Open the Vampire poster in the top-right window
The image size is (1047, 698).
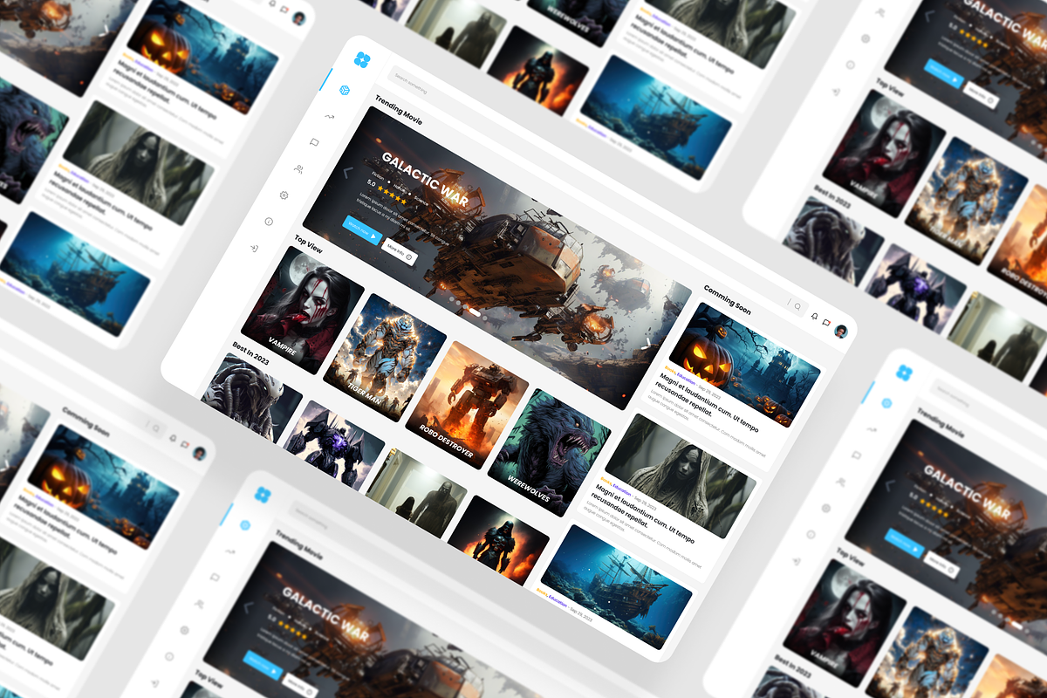coord(884,154)
